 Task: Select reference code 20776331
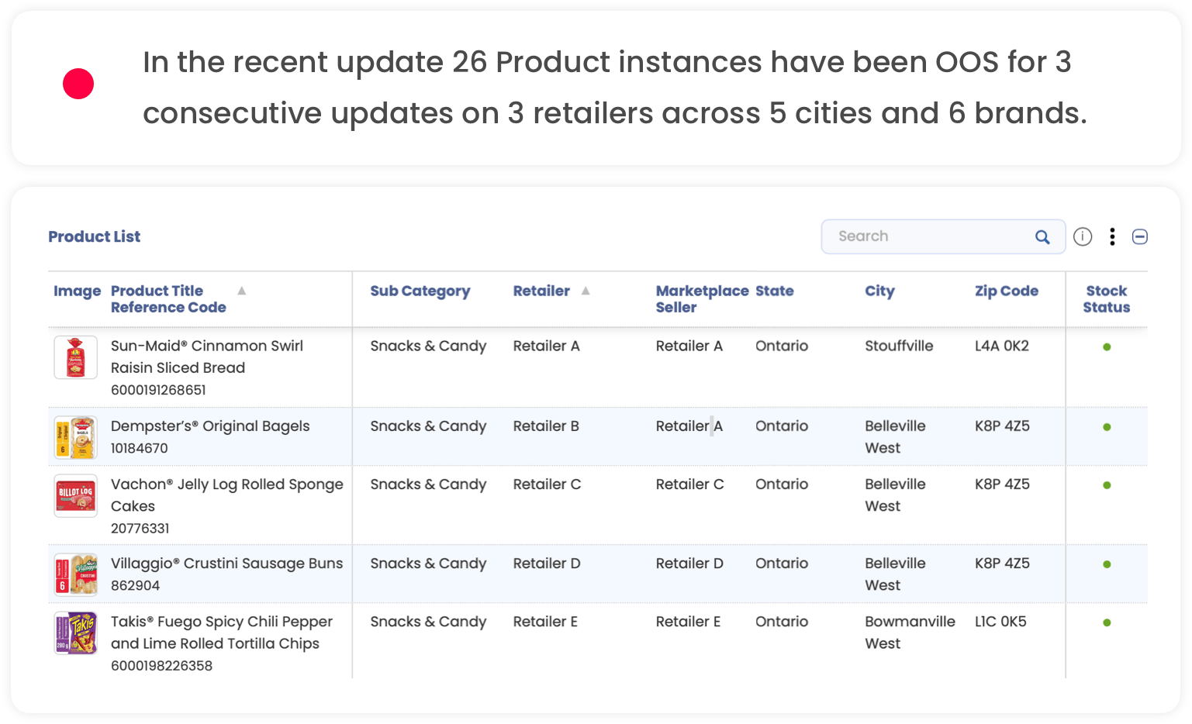pos(140,528)
